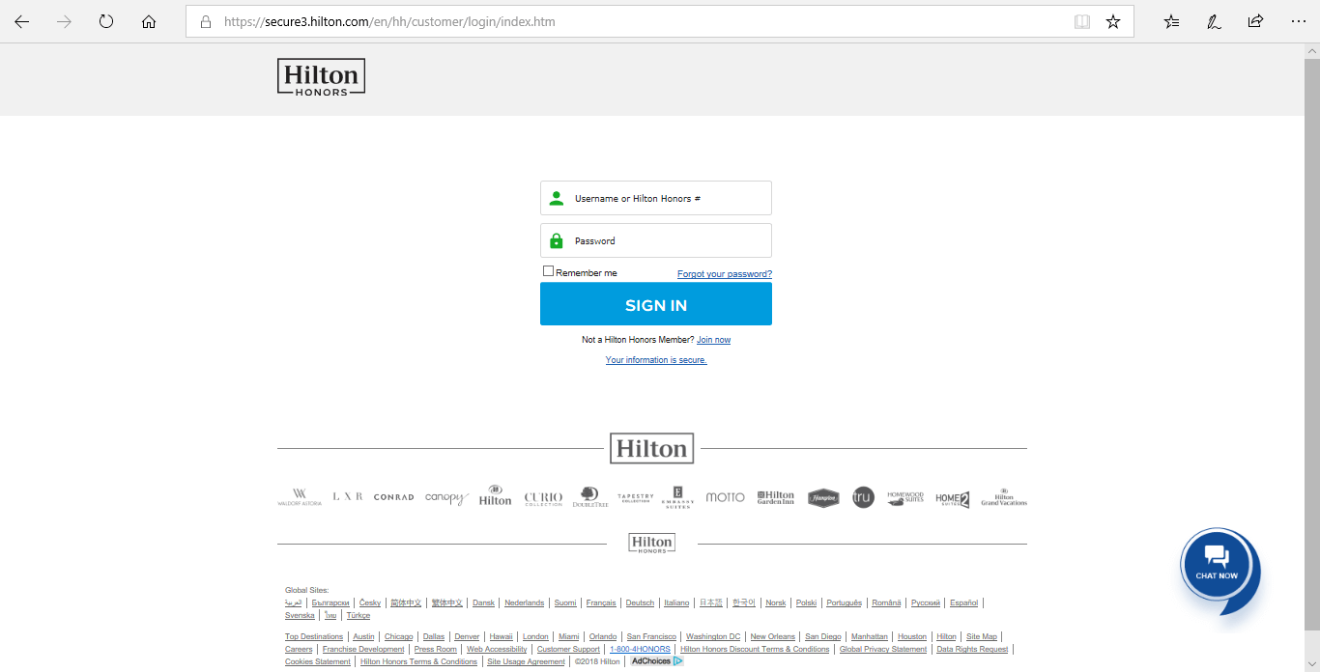Image resolution: width=1320 pixels, height=672 pixels.
Task: Refresh the page with the reload icon
Action: tap(106, 21)
